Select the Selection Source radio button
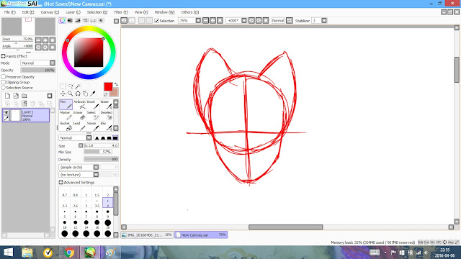This screenshot has width=461, height=259. pyautogui.click(x=3, y=88)
